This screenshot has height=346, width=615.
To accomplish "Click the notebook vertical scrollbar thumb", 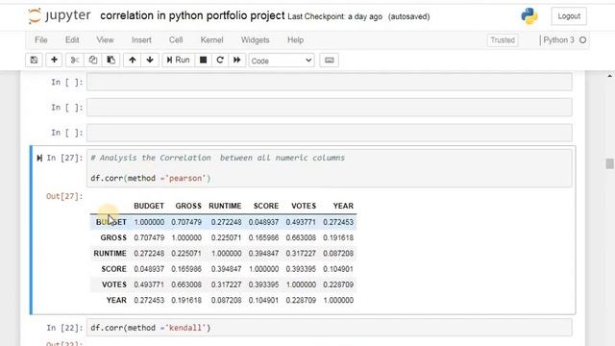I will [x=609, y=163].
